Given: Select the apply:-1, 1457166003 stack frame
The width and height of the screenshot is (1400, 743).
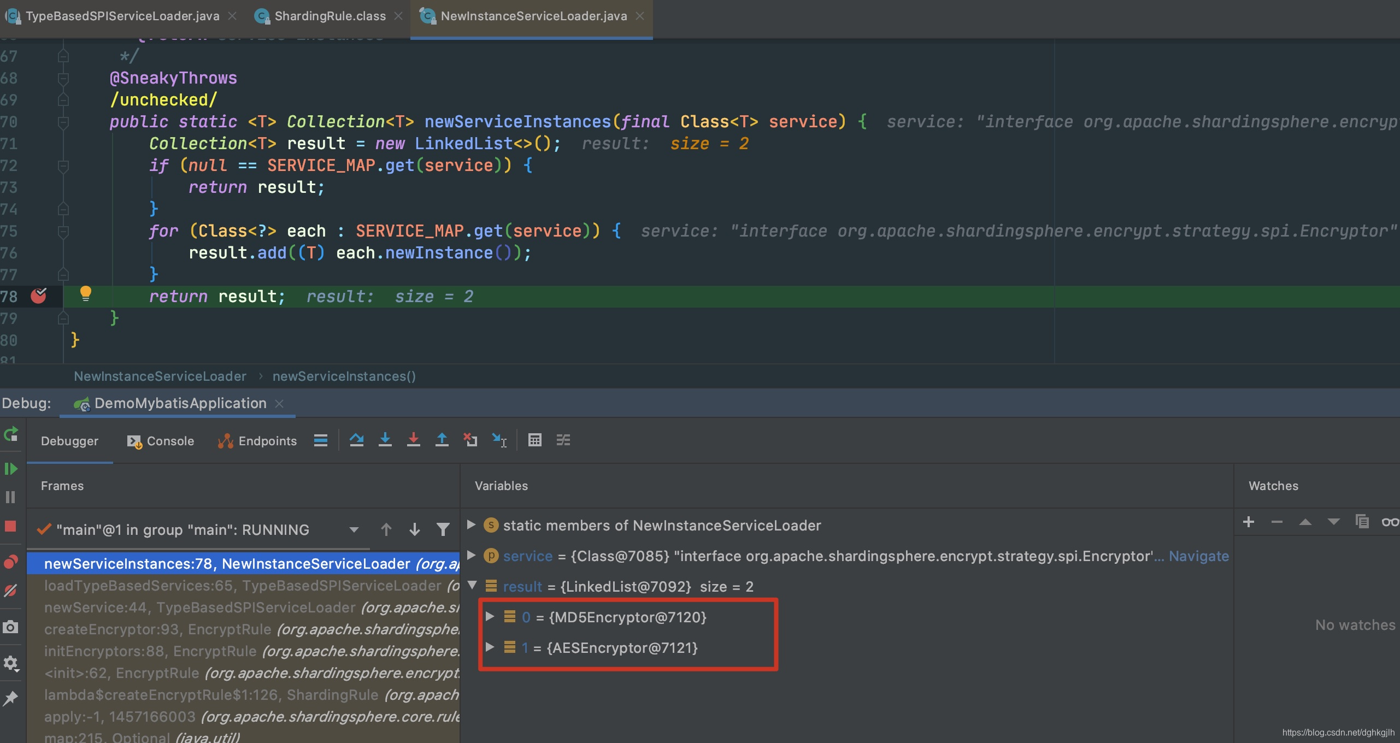Looking at the screenshot, I should pyautogui.click(x=244, y=717).
